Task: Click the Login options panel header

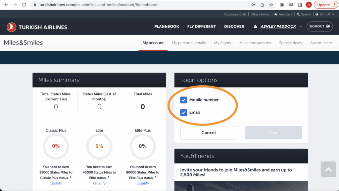Action: point(241,80)
